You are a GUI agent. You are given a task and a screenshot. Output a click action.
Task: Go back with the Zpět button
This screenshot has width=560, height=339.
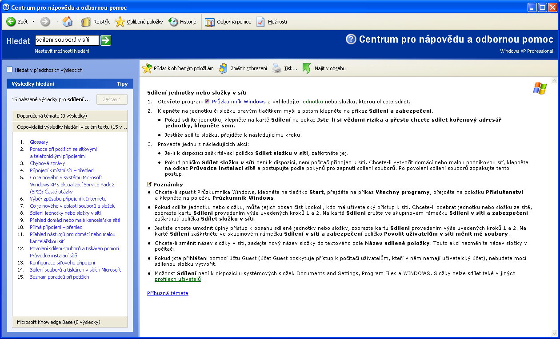[17, 21]
